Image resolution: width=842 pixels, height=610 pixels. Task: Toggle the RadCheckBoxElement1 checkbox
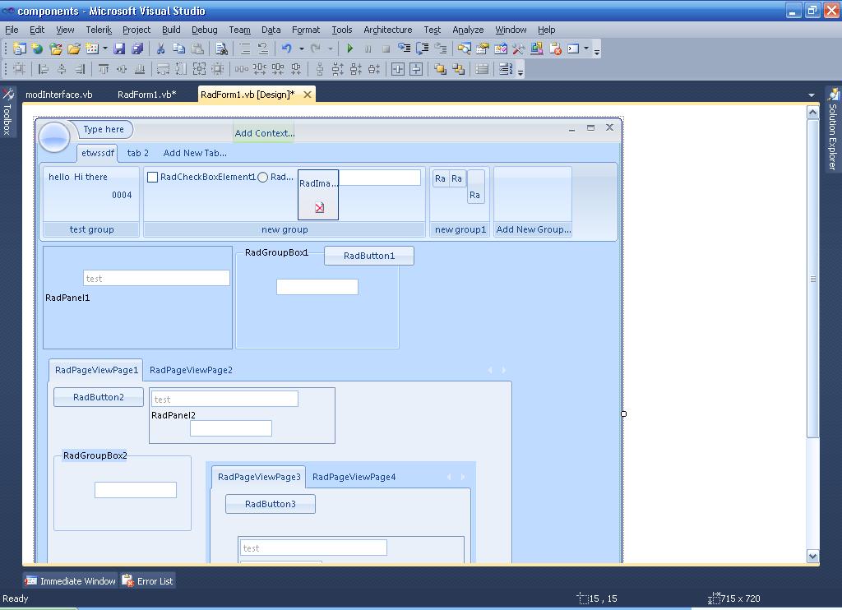tap(152, 178)
